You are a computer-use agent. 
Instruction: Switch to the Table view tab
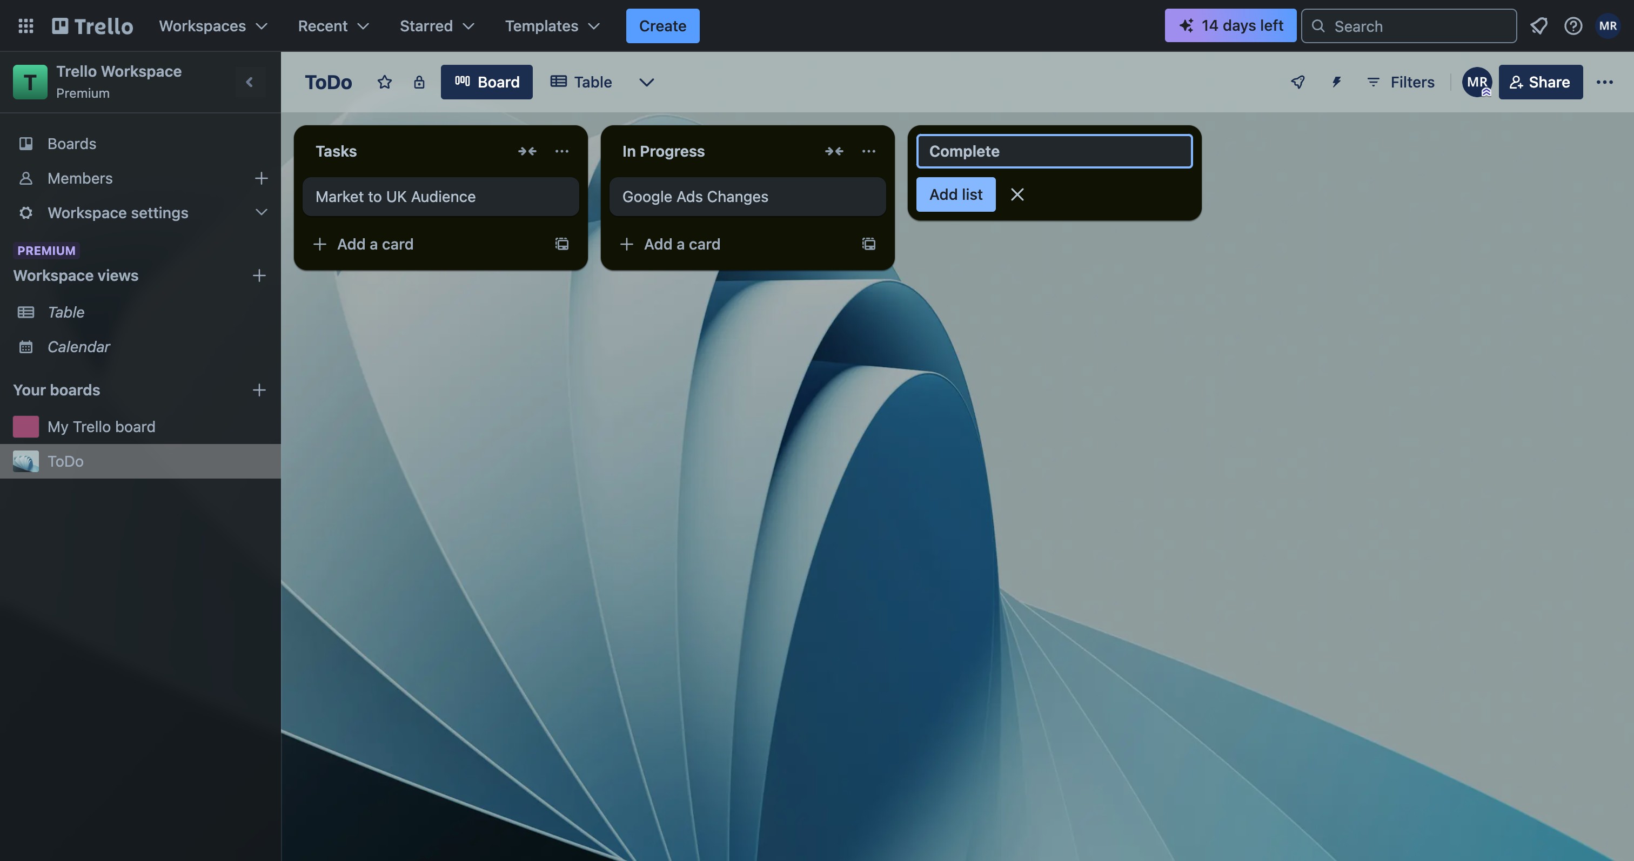tap(581, 82)
